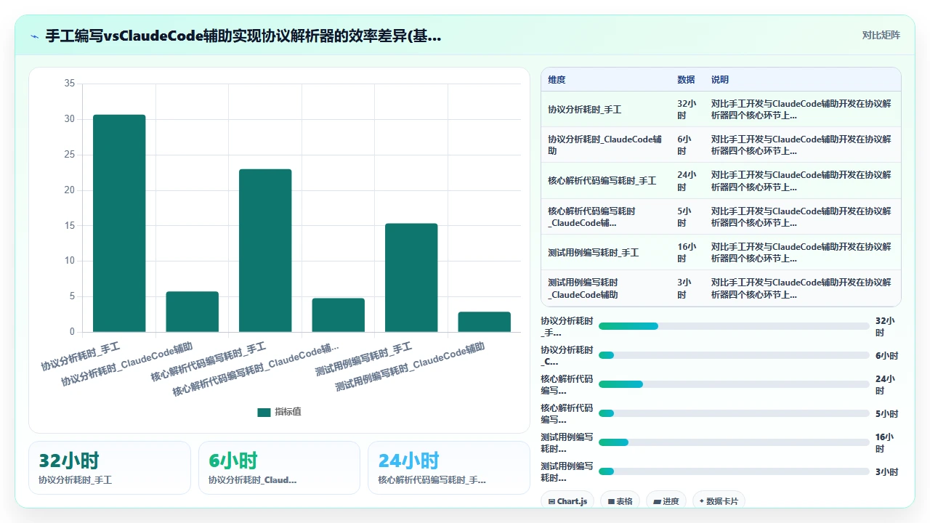Image resolution: width=930 pixels, height=523 pixels.
Task: Click the 24小时 progress bar
Action: [734, 384]
